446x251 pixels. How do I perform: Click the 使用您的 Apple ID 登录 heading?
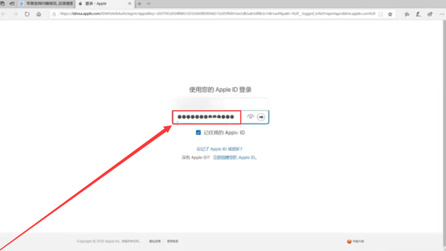tap(221, 90)
